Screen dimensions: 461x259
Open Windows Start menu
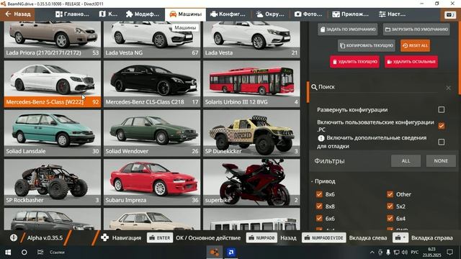(x=8, y=253)
